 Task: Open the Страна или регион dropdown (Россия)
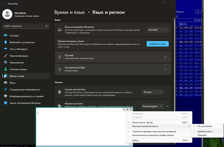point(153,92)
